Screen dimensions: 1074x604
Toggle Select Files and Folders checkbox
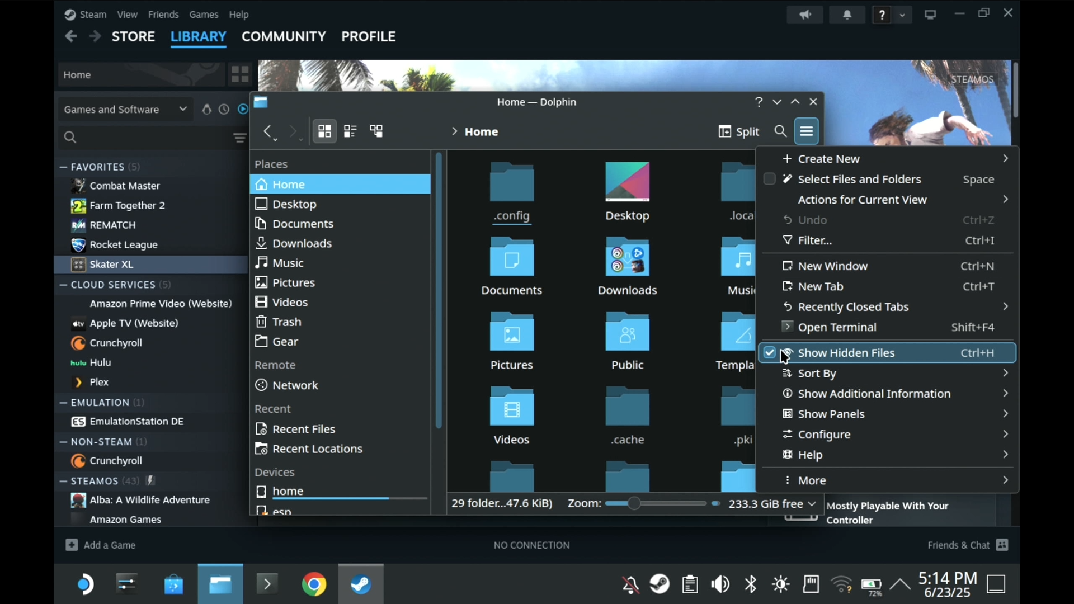[x=770, y=179]
